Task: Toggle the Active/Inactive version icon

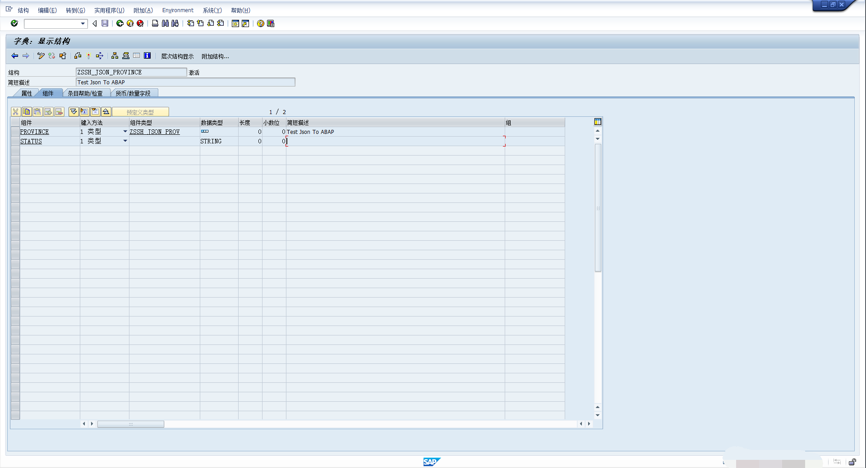Action: pyautogui.click(x=52, y=56)
